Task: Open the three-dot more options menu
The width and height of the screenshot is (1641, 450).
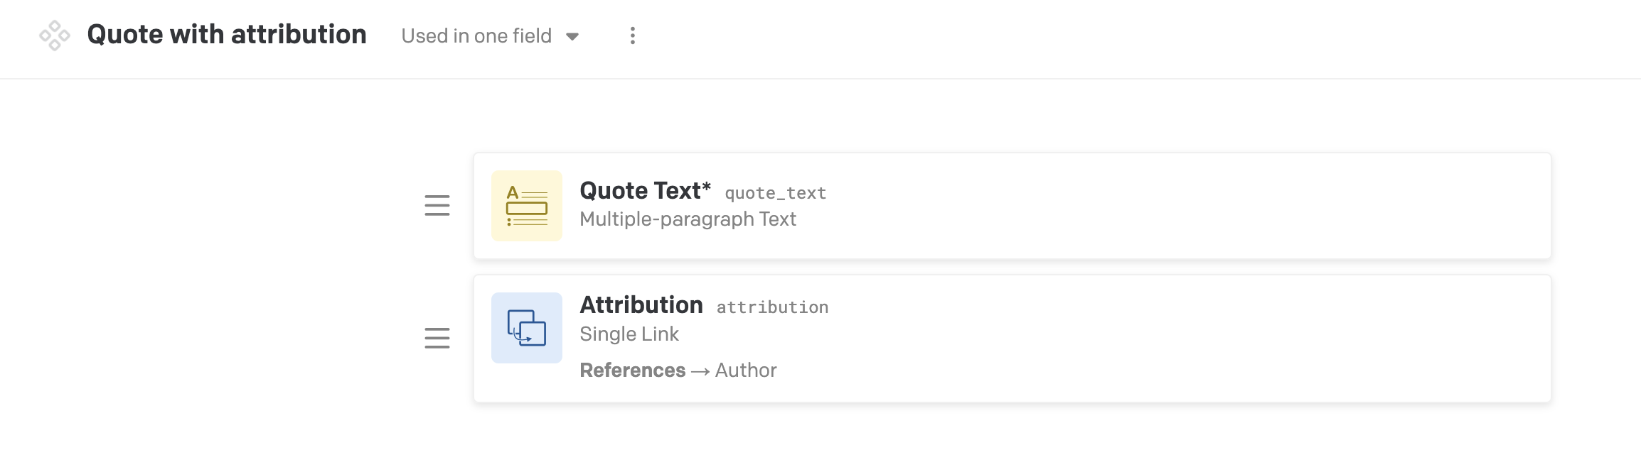Action: pos(632,35)
